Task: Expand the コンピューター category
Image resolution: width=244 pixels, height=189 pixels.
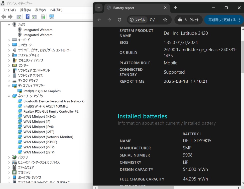Action: 9,45
